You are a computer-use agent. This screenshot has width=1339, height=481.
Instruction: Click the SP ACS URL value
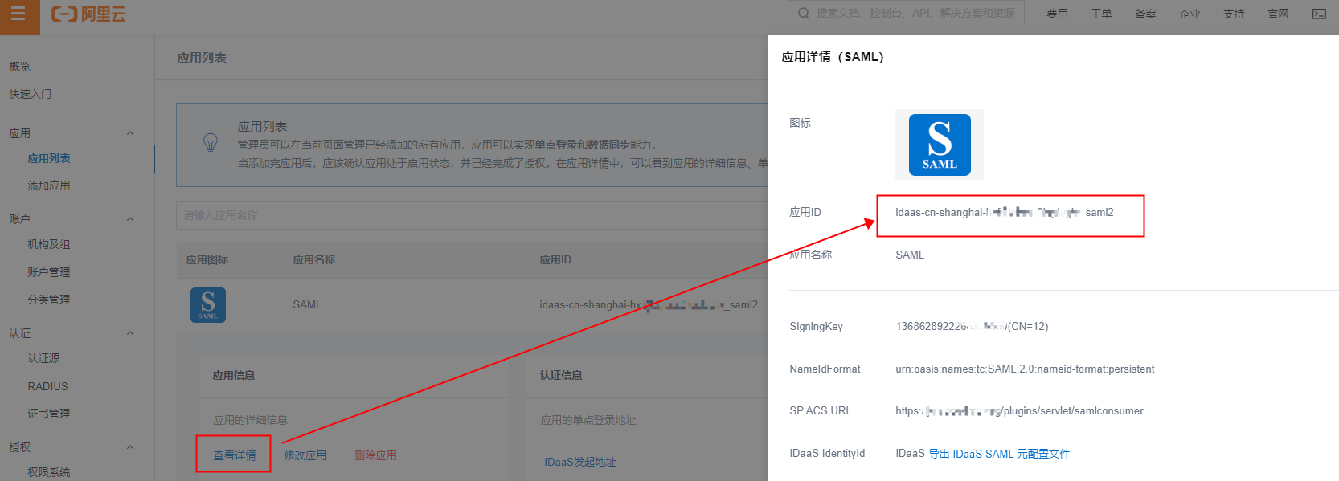click(x=1019, y=410)
